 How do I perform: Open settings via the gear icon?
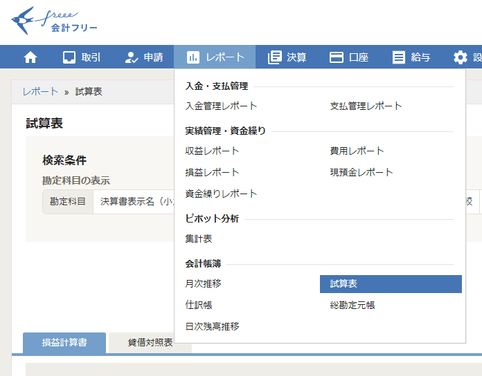pyautogui.click(x=460, y=57)
